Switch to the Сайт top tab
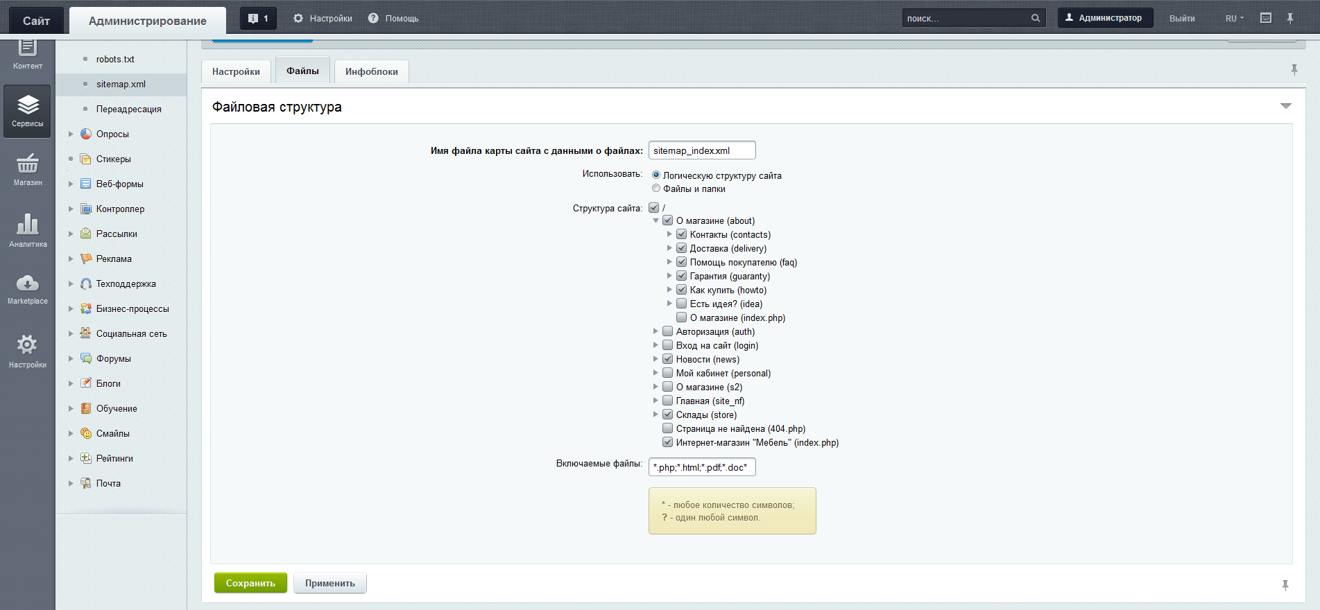Screen dimensions: 1320x610 click(x=36, y=21)
